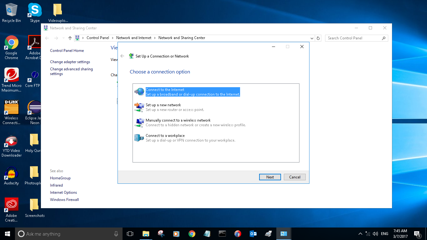The image size is (427, 240).
Task: Click Network and Internet in the breadcrumb
Action: pyautogui.click(x=134, y=38)
